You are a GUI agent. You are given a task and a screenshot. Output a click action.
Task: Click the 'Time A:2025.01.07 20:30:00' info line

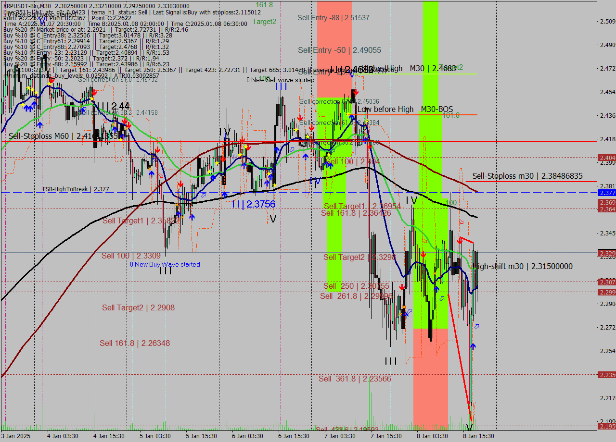tap(125, 24)
